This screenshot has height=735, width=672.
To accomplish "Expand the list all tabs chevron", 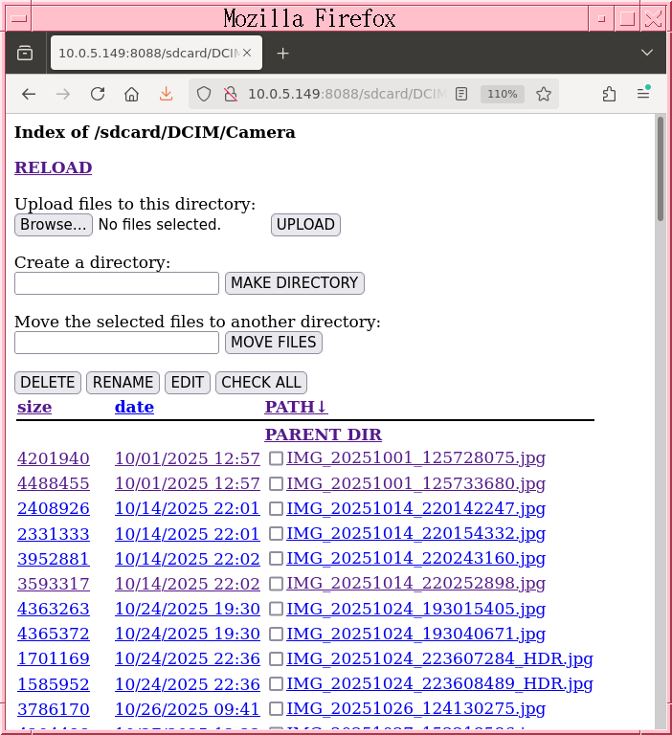I will (647, 54).
